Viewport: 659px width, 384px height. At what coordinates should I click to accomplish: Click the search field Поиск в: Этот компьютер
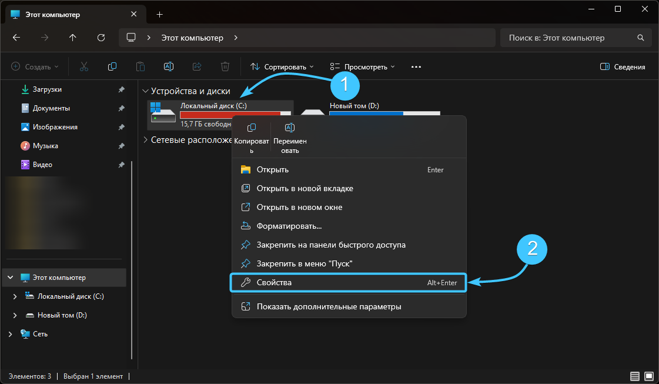569,38
